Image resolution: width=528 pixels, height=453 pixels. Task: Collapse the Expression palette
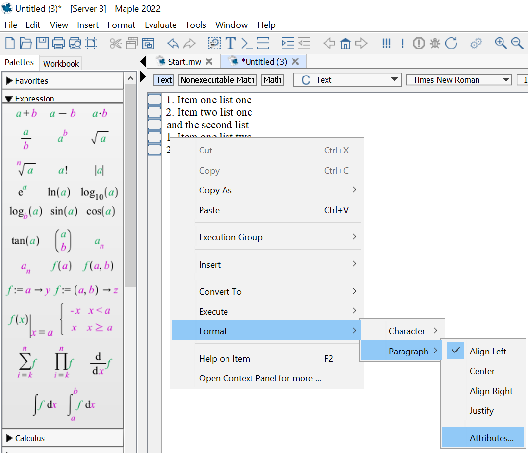[x=9, y=99]
